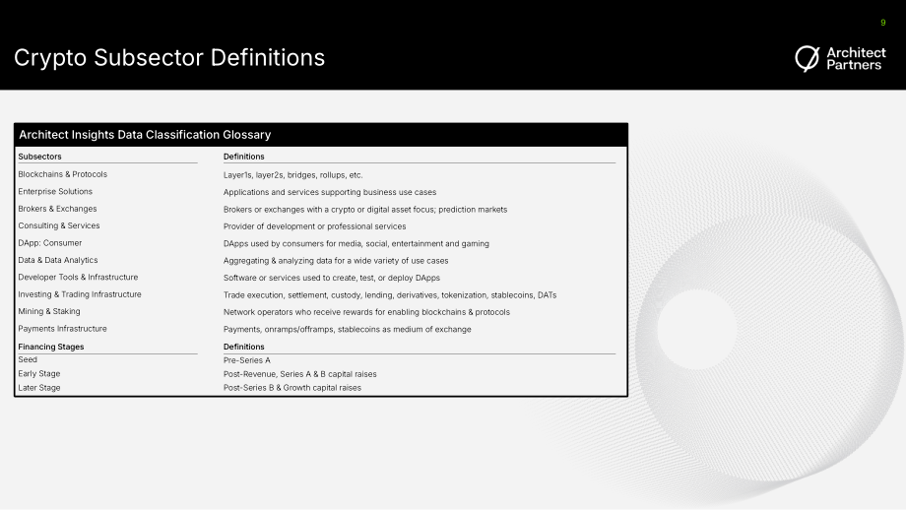Click the Early Stage label
Viewport: 906px width, 510px height.
pyautogui.click(x=38, y=374)
